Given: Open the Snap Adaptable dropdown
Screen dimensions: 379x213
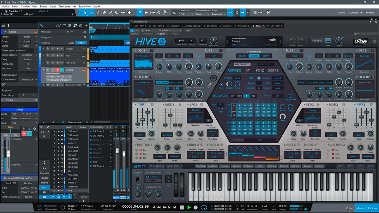Looking at the screenshot, I should [x=219, y=14].
